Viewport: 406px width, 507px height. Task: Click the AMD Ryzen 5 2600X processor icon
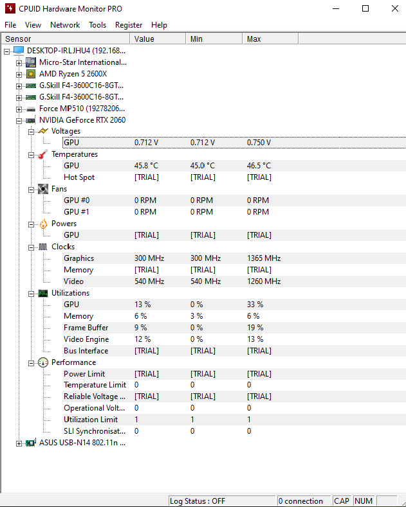pyautogui.click(x=31, y=74)
